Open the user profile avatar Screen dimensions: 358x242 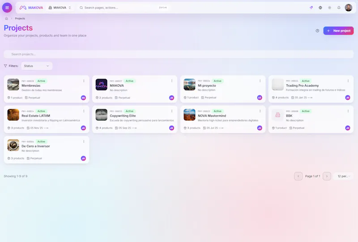pos(349,8)
